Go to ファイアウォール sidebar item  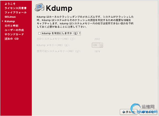coord(16,12)
